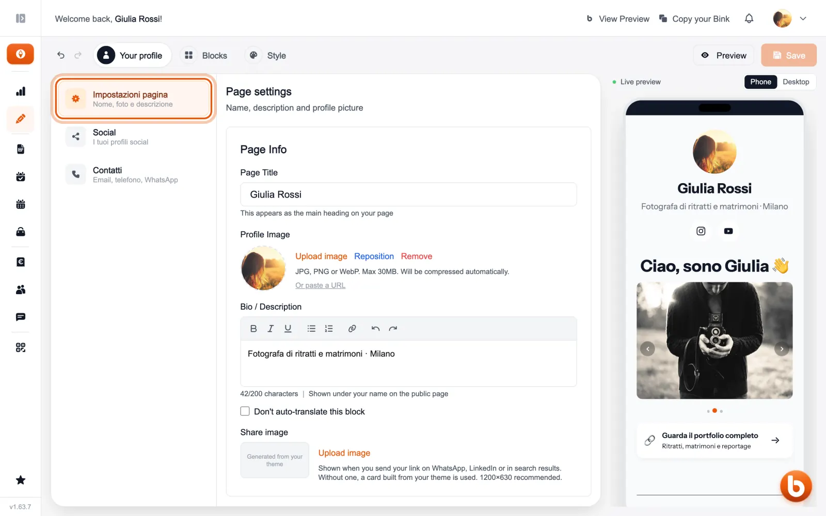Click the profile image thumbnail in Page Info
This screenshot has height=516, width=826.
click(263, 268)
